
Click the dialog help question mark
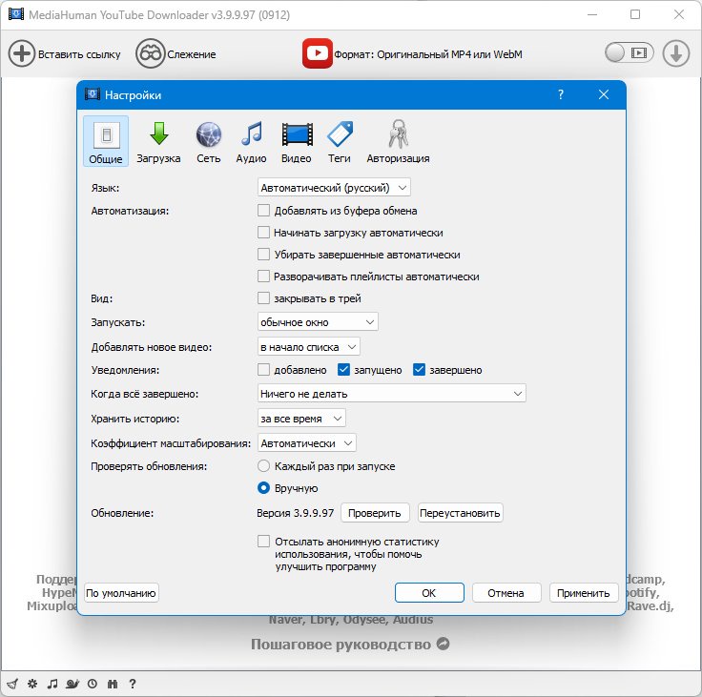click(x=561, y=94)
